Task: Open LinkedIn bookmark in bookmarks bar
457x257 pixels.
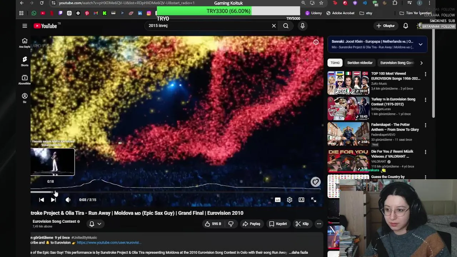Action: (x=140, y=13)
